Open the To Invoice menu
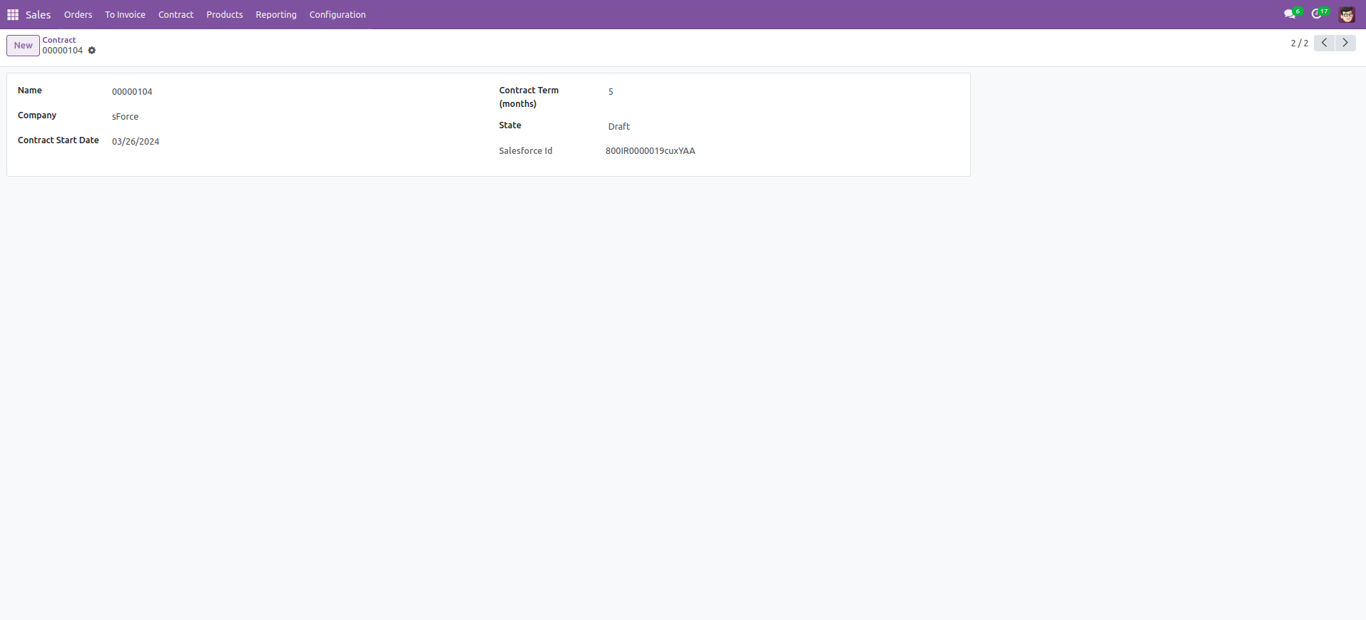1366x620 pixels. pyautogui.click(x=126, y=14)
